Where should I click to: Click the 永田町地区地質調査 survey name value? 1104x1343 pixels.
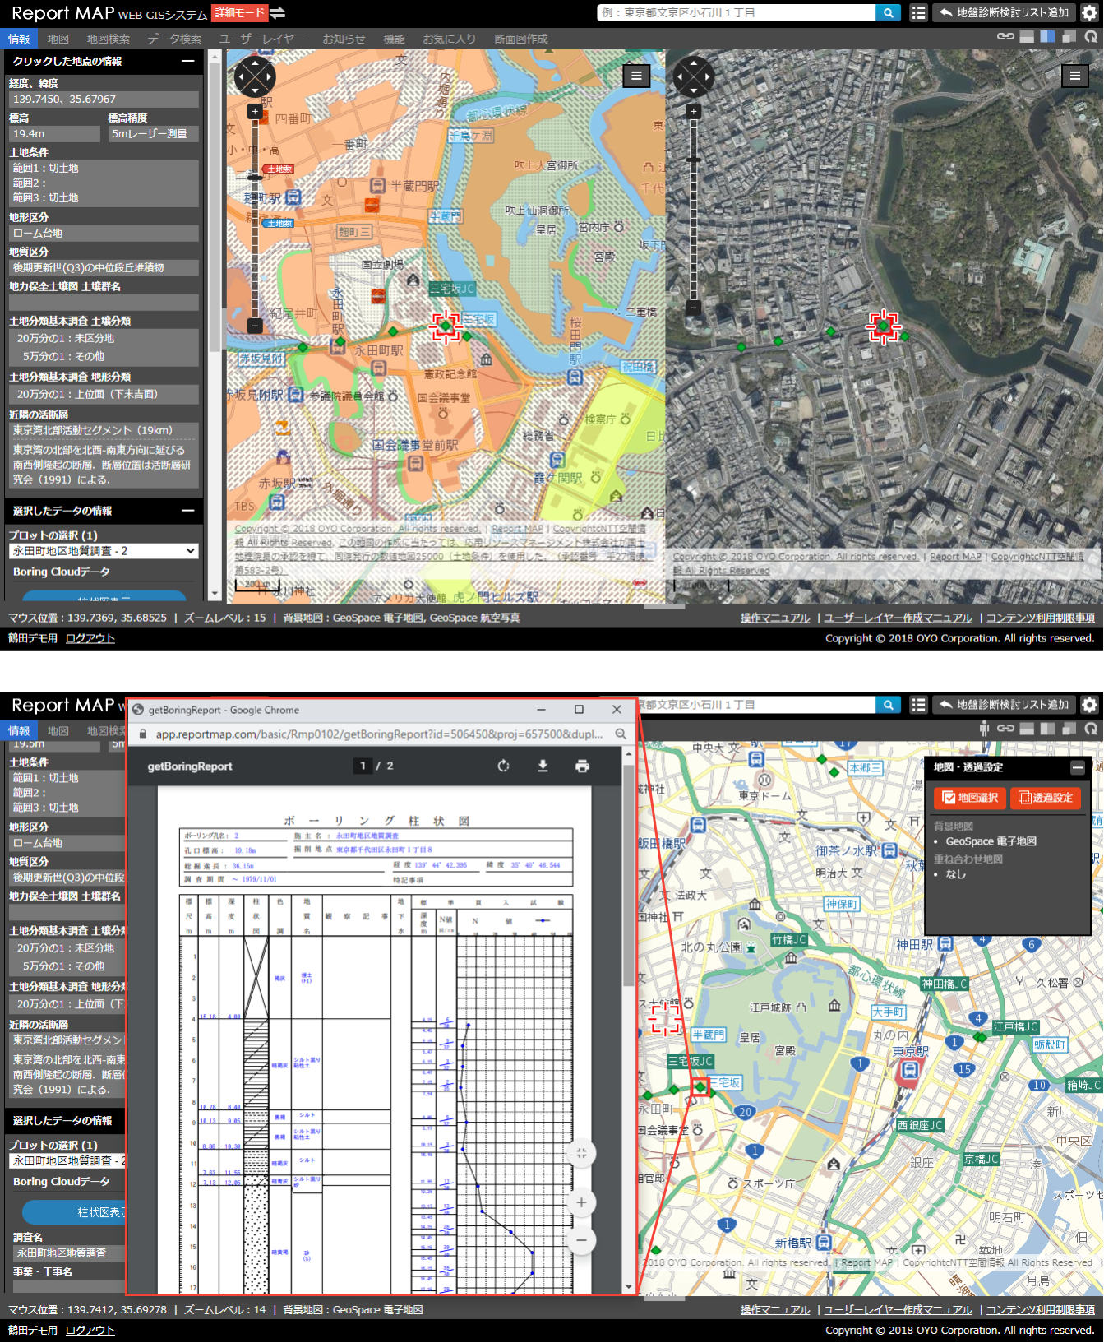(67, 1253)
